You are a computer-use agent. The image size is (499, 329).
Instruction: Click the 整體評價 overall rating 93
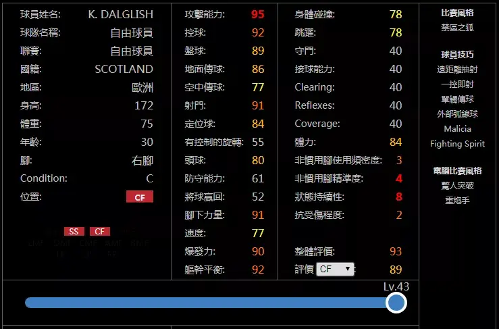[396, 251]
